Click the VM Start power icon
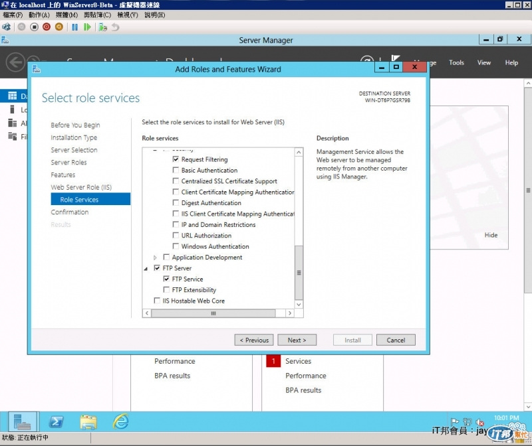This screenshot has width=532, height=446. pos(21,27)
